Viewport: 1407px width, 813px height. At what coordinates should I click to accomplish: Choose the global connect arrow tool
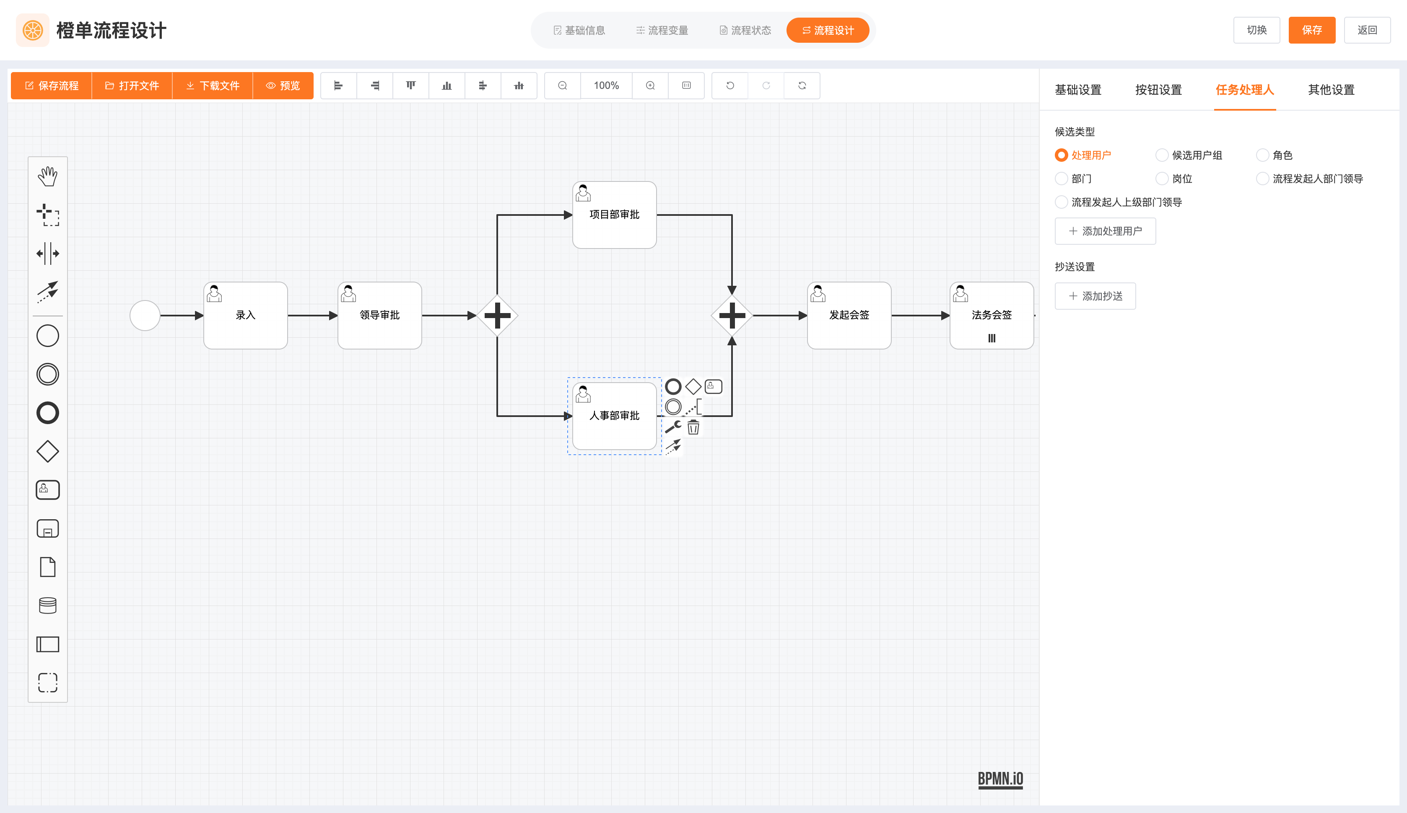click(47, 291)
